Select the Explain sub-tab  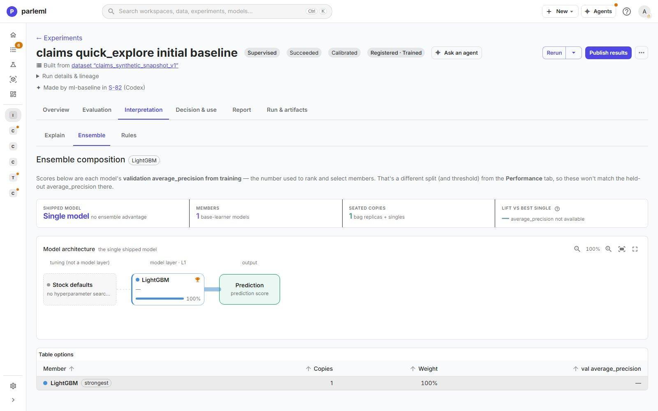(x=55, y=135)
